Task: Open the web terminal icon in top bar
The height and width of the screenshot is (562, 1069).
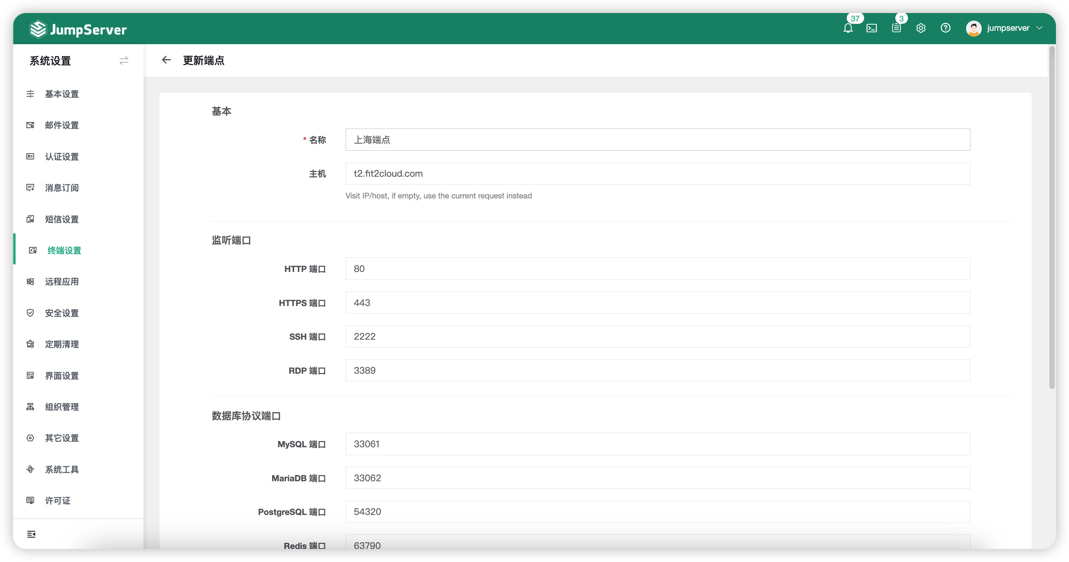Action: (x=872, y=28)
